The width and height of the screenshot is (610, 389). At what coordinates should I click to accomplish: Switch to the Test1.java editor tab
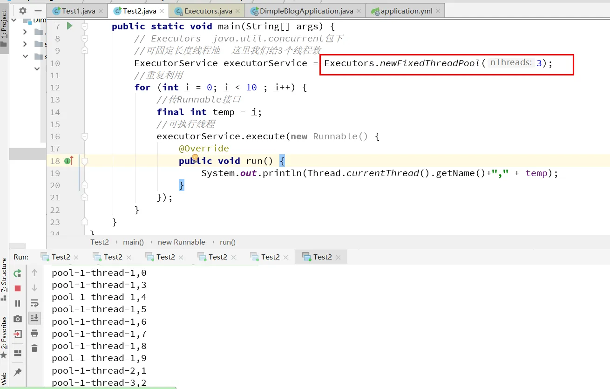tap(77, 11)
